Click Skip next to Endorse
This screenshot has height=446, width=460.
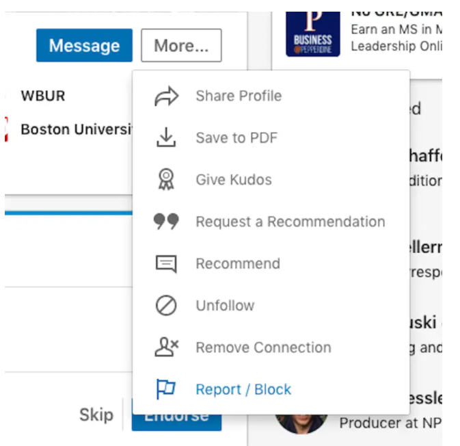coord(96,415)
